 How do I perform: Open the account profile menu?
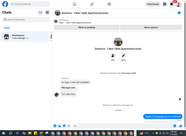[x=179, y=4]
